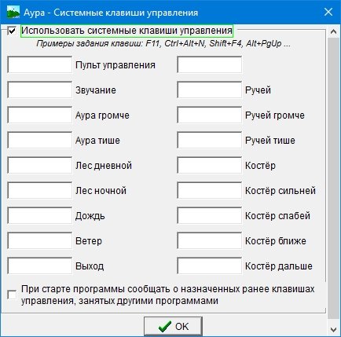Screen dimensions: 341x337
Task: Select the 'Аура громче' hotkey field
Action: (40, 115)
